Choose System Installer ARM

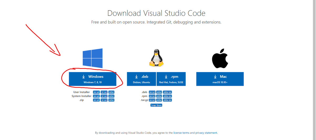[111, 96]
